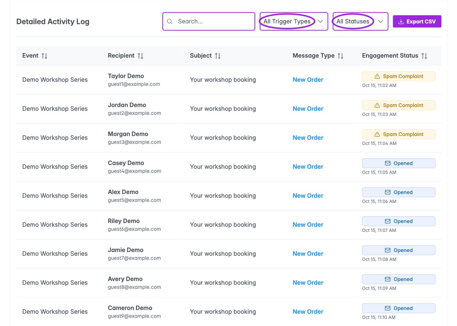This screenshot has height=326, width=457.
Task: Click warning icon on Jordan Demo's Spam Complaint
Action: click(x=377, y=105)
